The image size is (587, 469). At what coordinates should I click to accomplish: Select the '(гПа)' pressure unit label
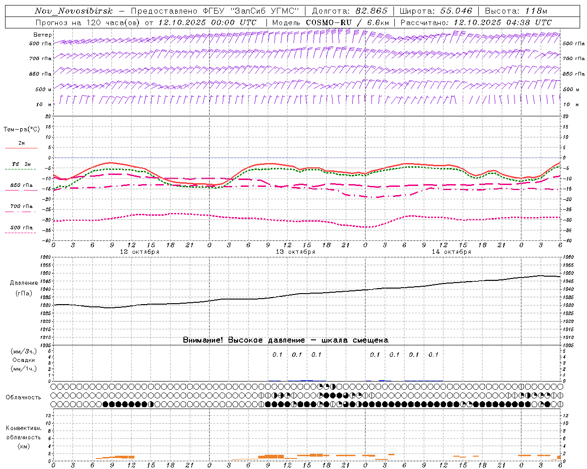pos(24,293)
